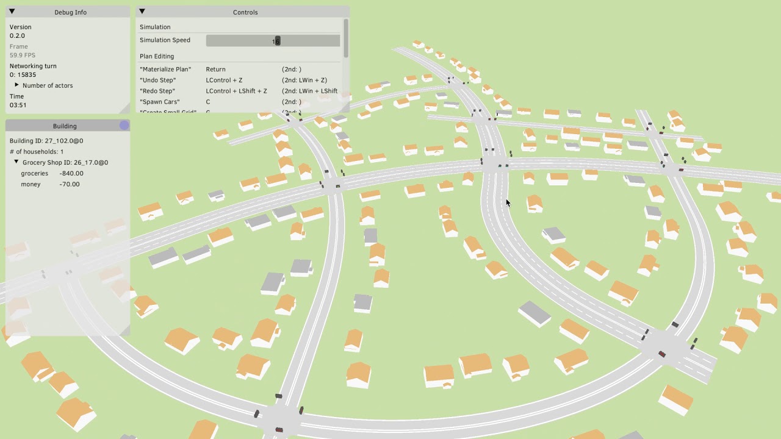Click the (2nd: LWin + LShift binding

point(310,91)
